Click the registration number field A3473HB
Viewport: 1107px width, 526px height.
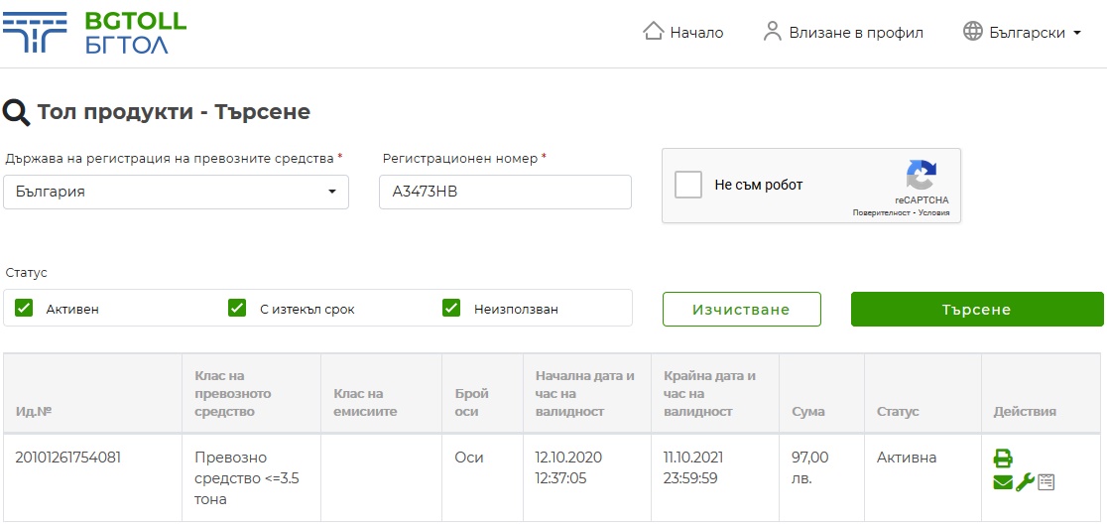(505, 193)
